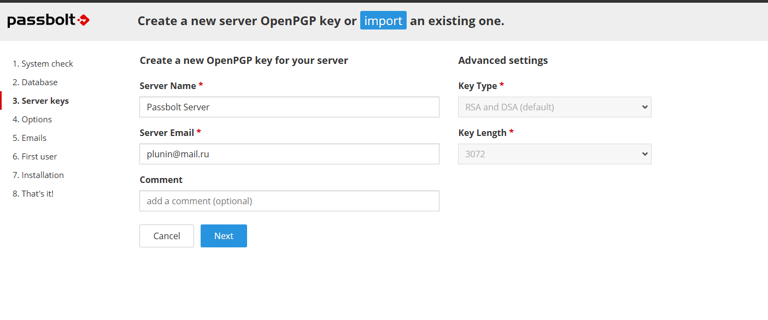768x320 pixels.
Task: Click the blue Next button
Action: 224,236
